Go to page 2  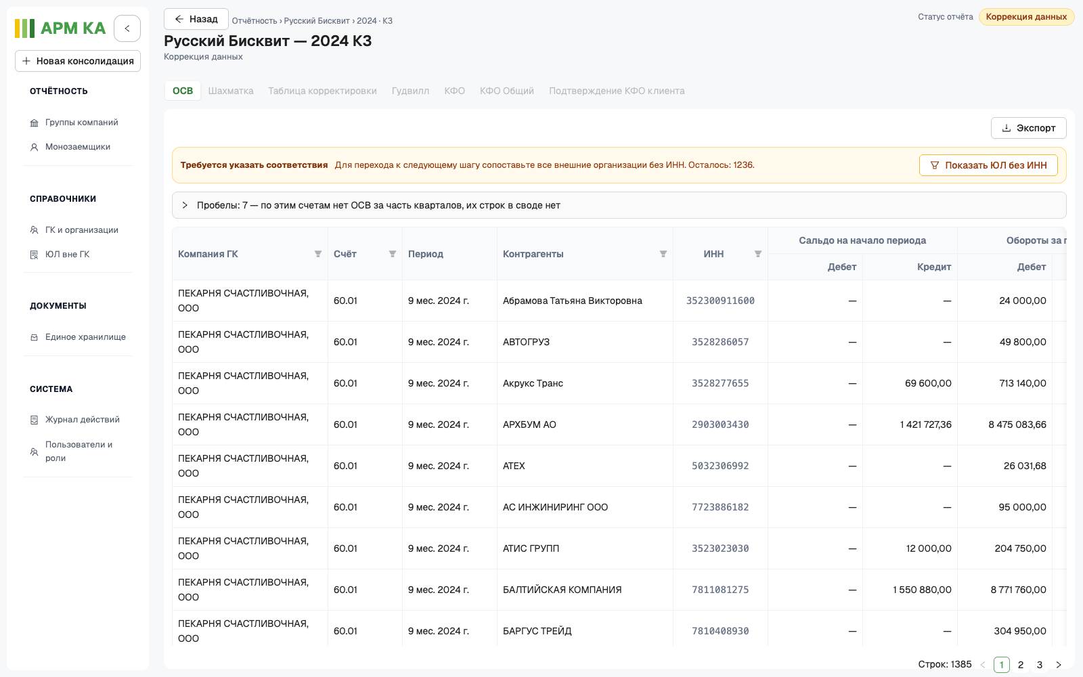[1021, 665]
